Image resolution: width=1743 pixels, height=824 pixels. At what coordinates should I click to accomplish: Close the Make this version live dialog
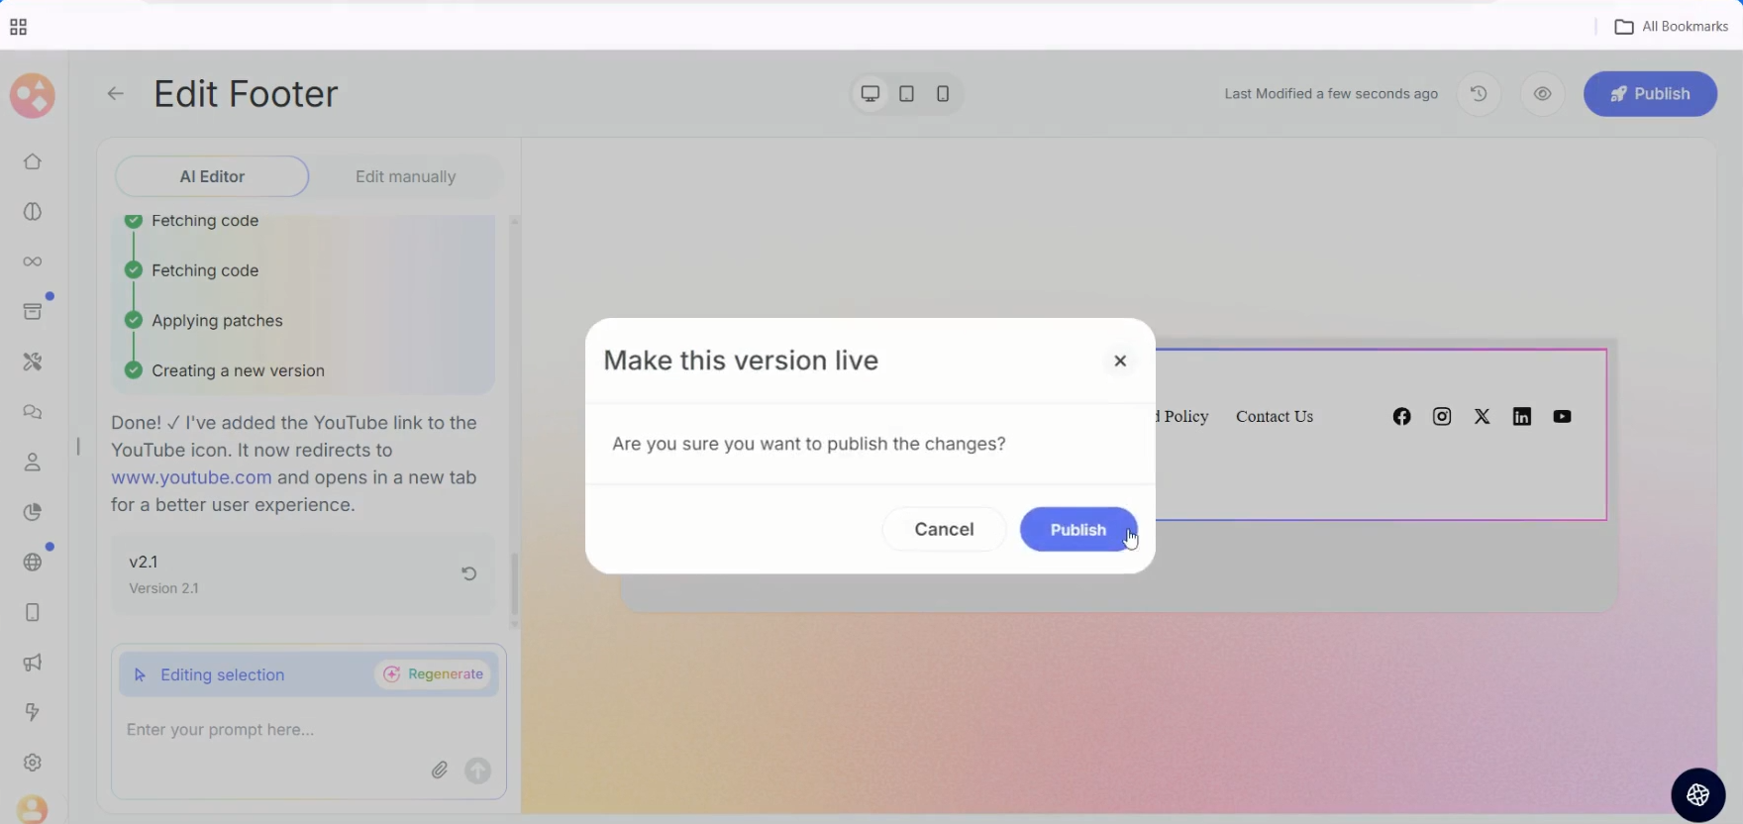(1120, 361)
